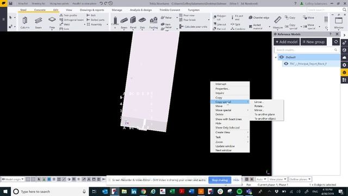The height and width of the screenshot is (196, 348).
Task: Select the concrete Slab tool
Action: coord(142,22)
